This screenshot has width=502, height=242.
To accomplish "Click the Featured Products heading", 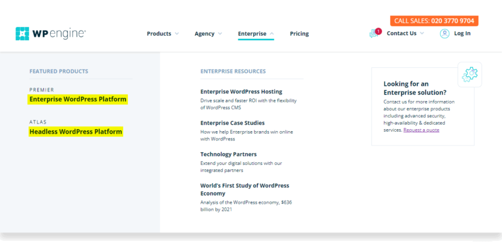I will tap(59, 71).
